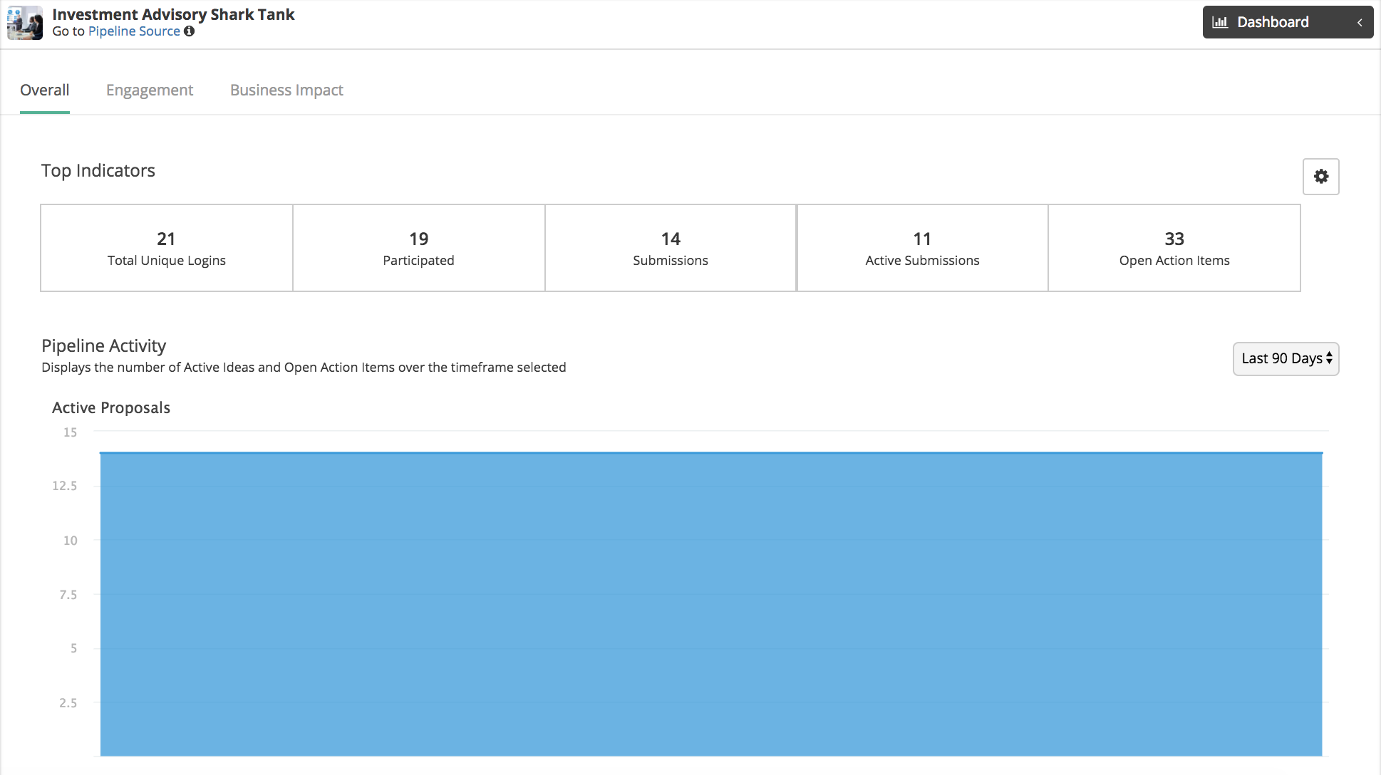Click the Open Action Items indicator card

pos(1174,248)
